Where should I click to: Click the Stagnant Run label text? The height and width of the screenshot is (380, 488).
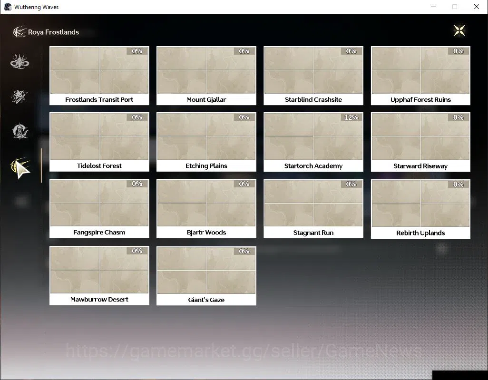click(x=313, y=233)
